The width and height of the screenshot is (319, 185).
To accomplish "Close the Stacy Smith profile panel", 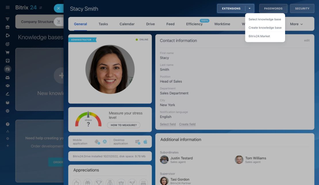I will [x=59, y=8].
